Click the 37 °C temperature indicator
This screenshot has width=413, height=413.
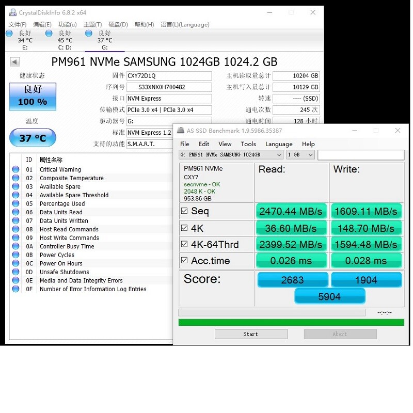pos(33,138)
